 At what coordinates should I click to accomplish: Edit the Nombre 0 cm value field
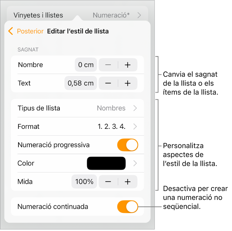(86, 65)
